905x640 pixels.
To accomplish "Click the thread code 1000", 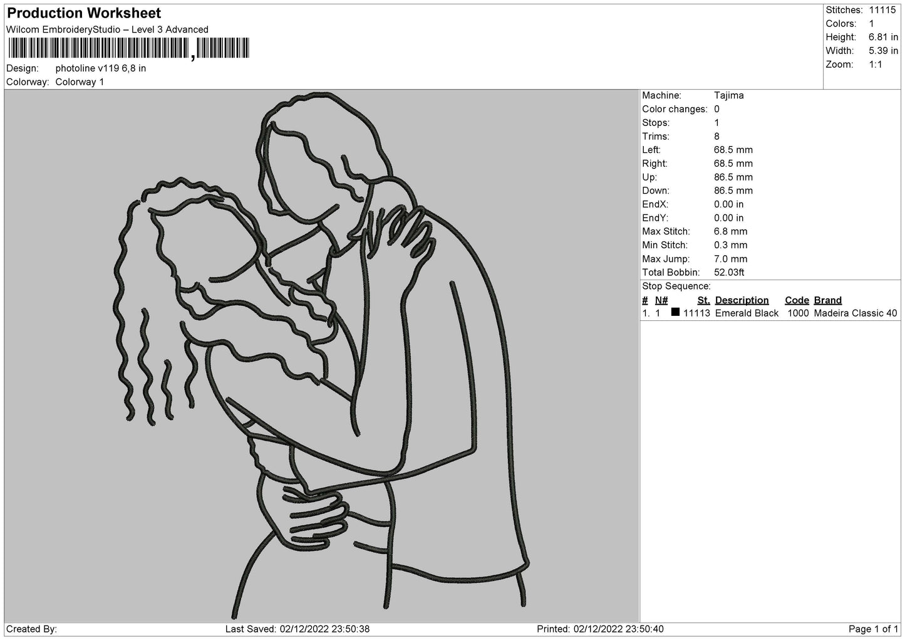I will [798, 313].
